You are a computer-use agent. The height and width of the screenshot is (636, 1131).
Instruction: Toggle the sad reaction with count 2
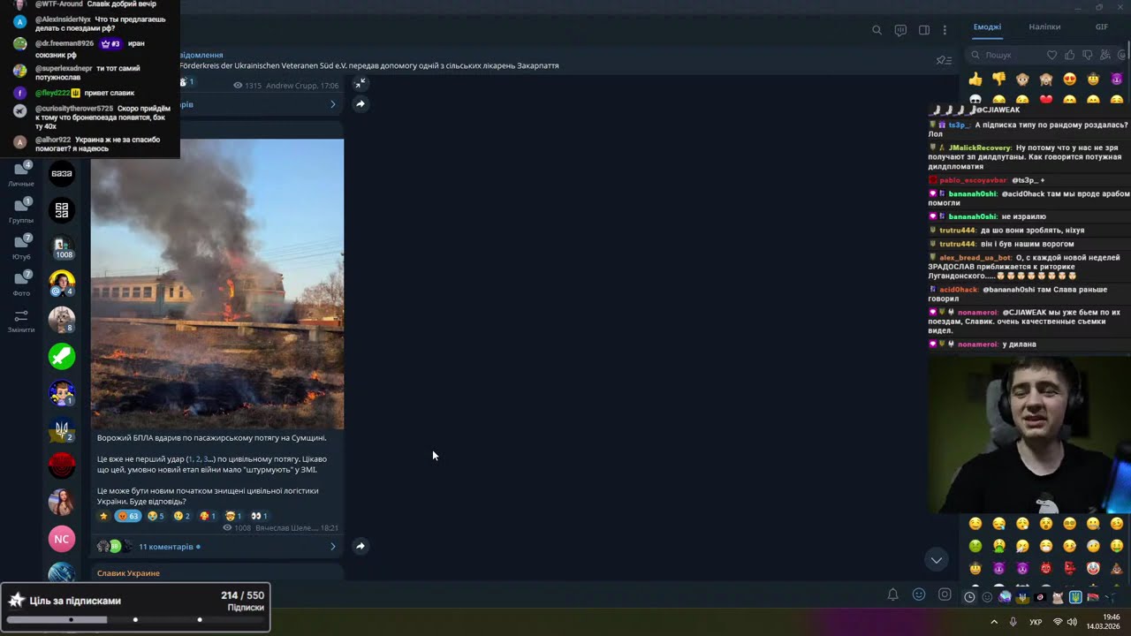point(182,516)
